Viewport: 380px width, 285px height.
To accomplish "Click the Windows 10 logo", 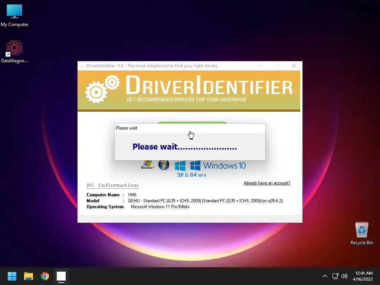I will click(217, 166).
